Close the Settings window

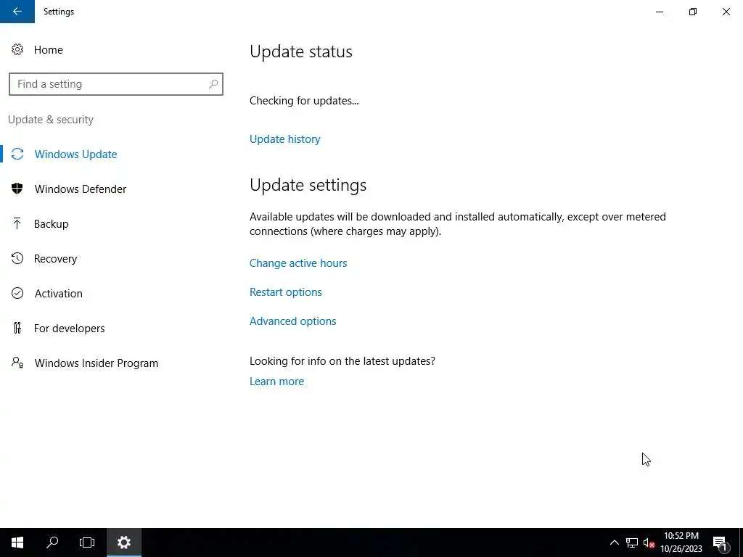[726, 12]
